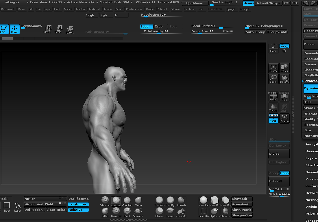The width and height of the screenshot is (318, 222).
Task: Select the SliceCurve brush
Action: pyautogui.click(x=225, y=212)
